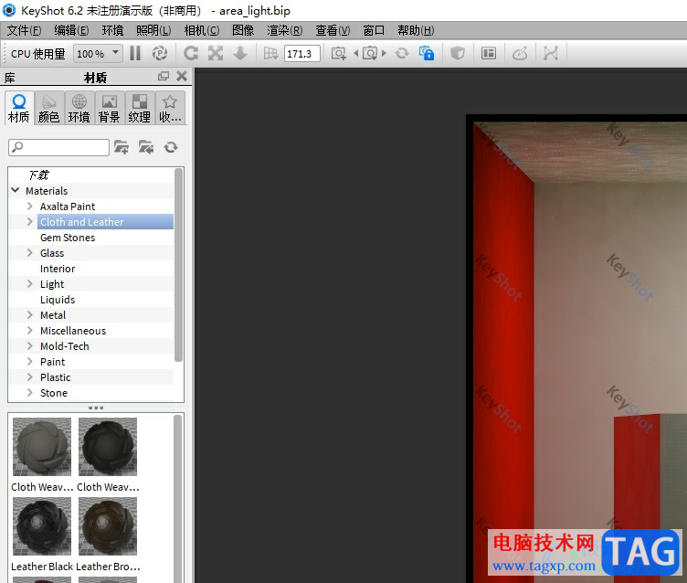The height and width of the screenshot is (583, 687).
Task: Click the perspective field-of-view icon
Action: click(x=270, y=54)
